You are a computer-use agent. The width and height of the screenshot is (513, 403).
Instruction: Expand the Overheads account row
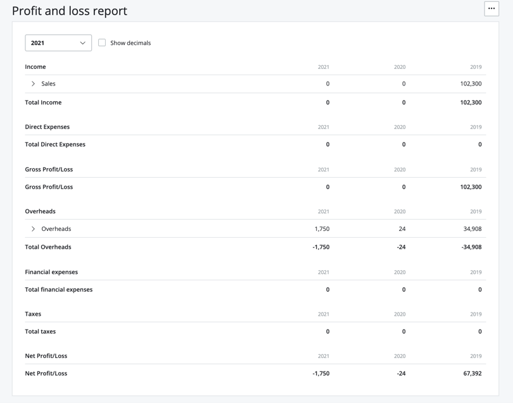coord(33,228)
